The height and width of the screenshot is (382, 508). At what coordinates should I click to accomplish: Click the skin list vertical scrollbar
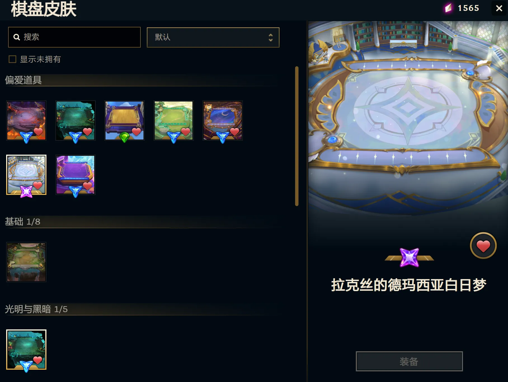point(297,136)
